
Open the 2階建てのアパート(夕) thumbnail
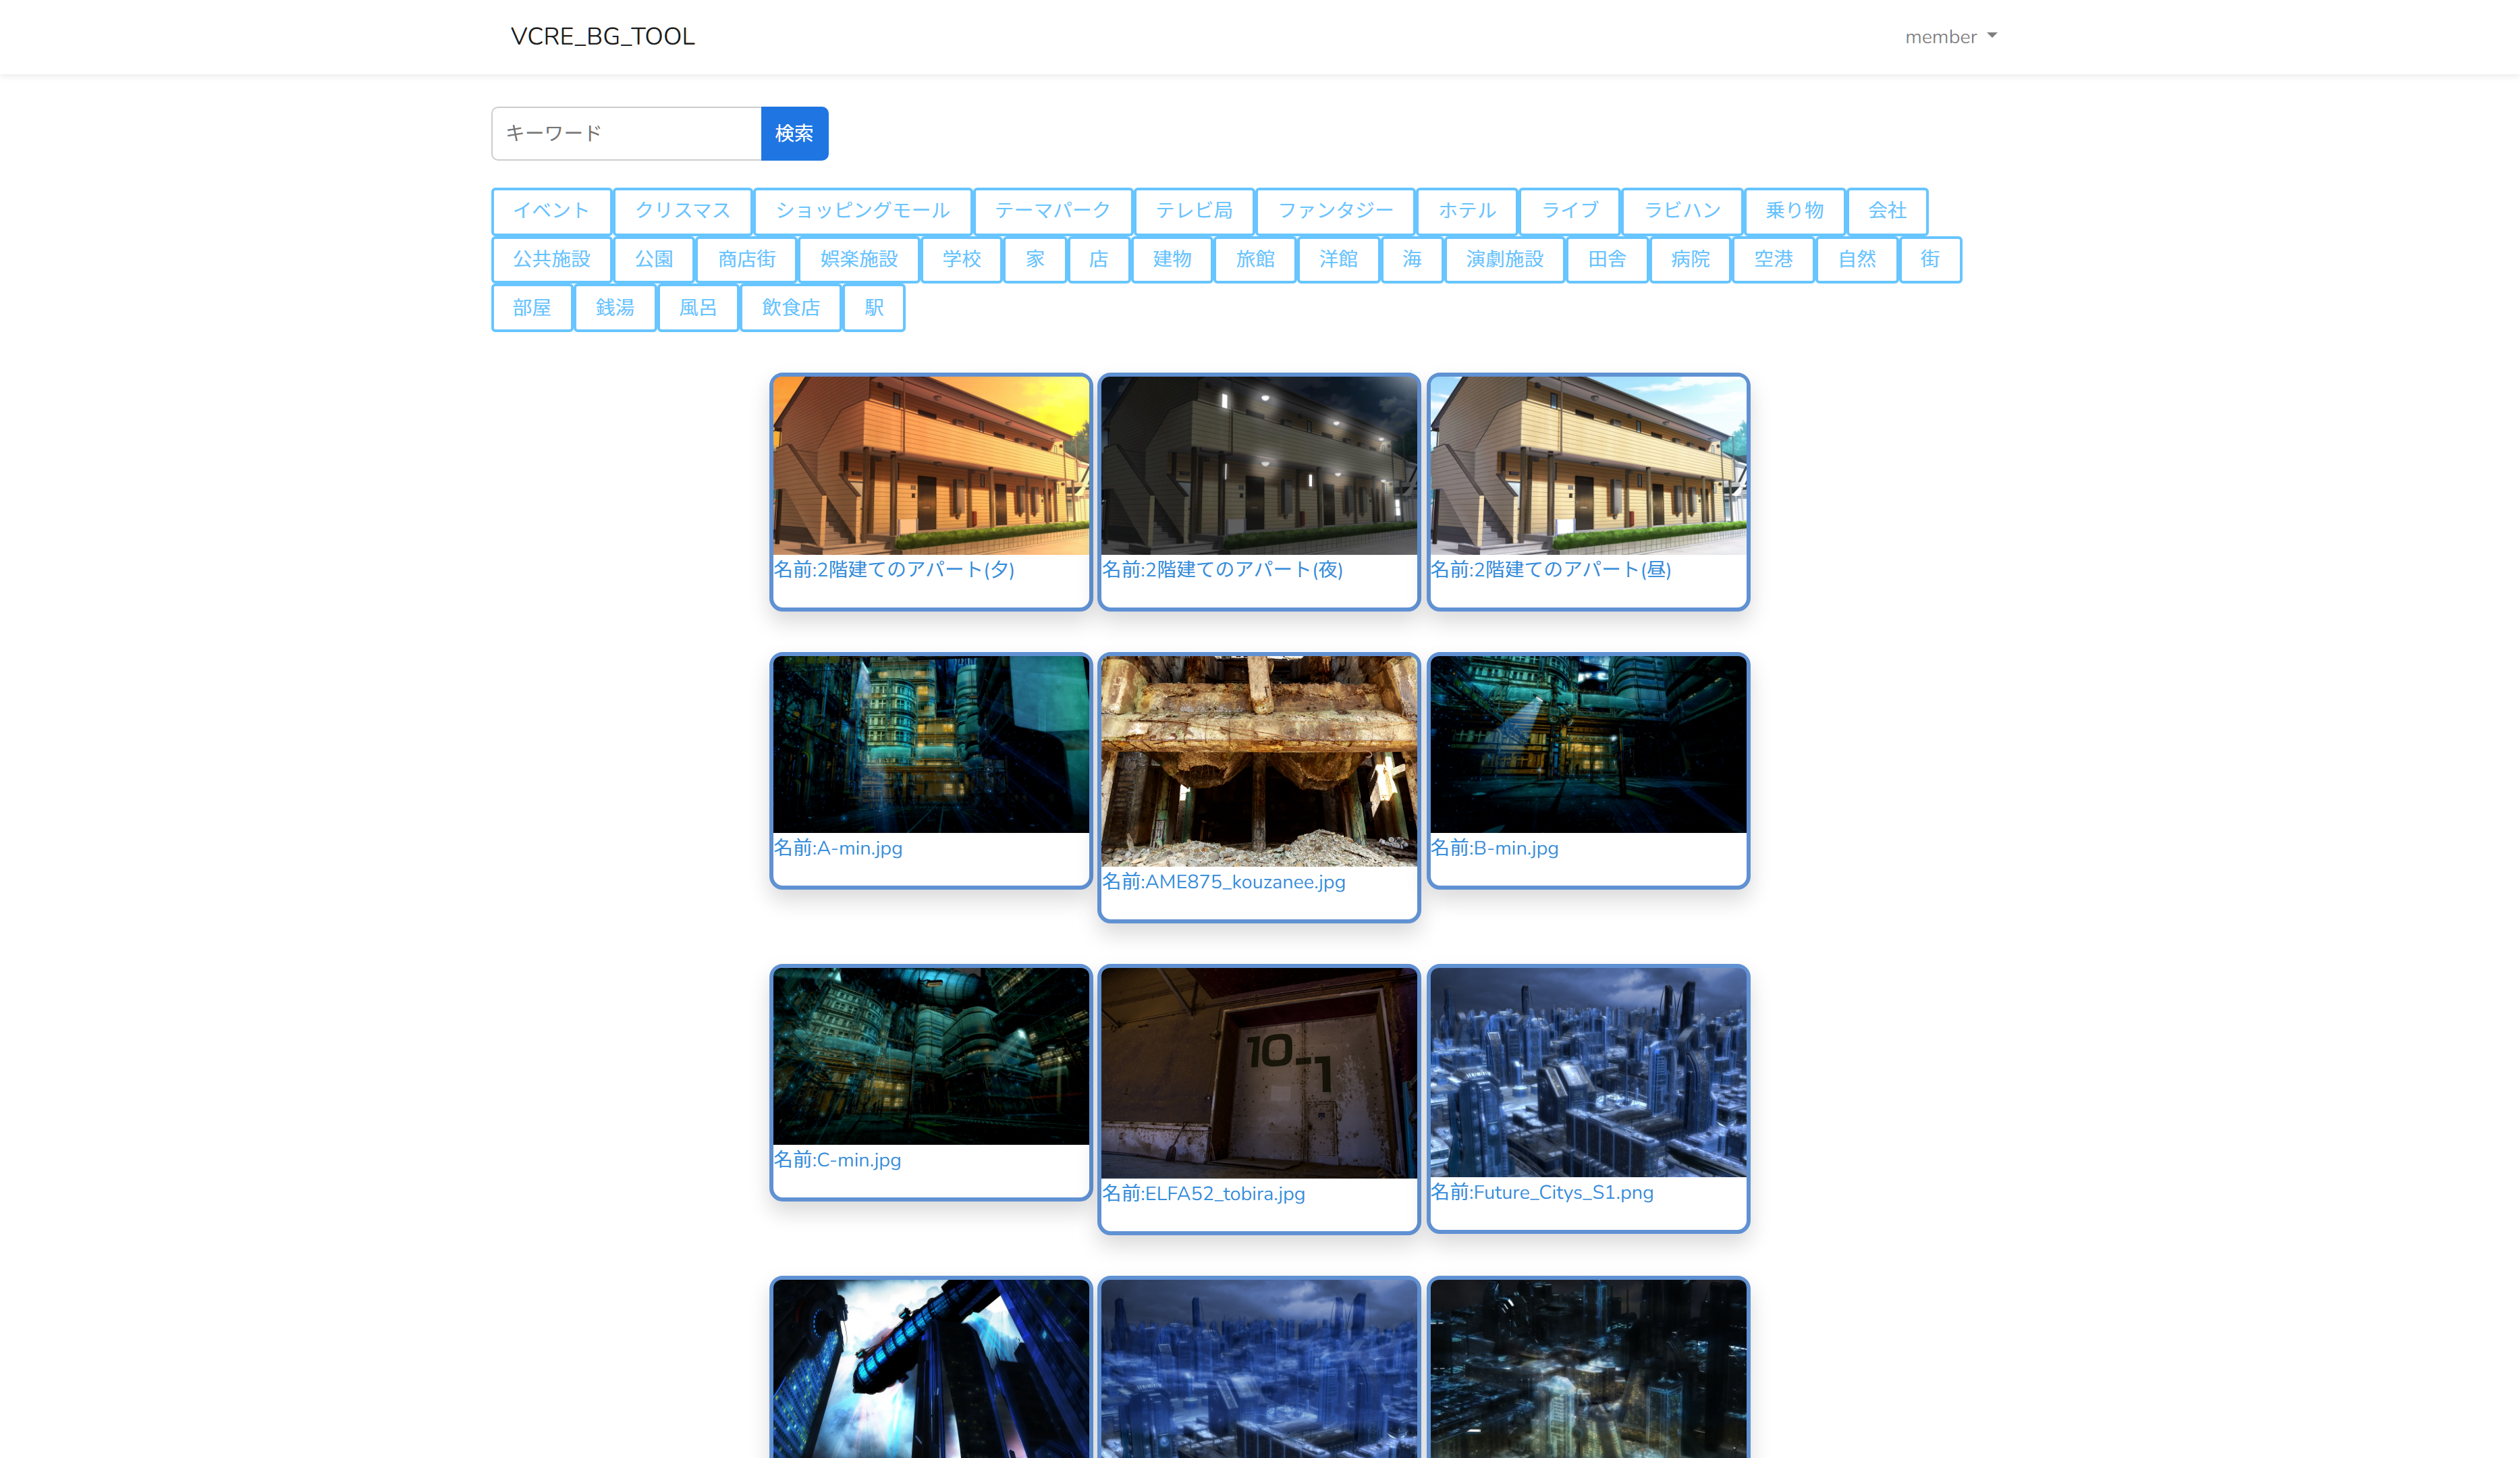point(930,466)
